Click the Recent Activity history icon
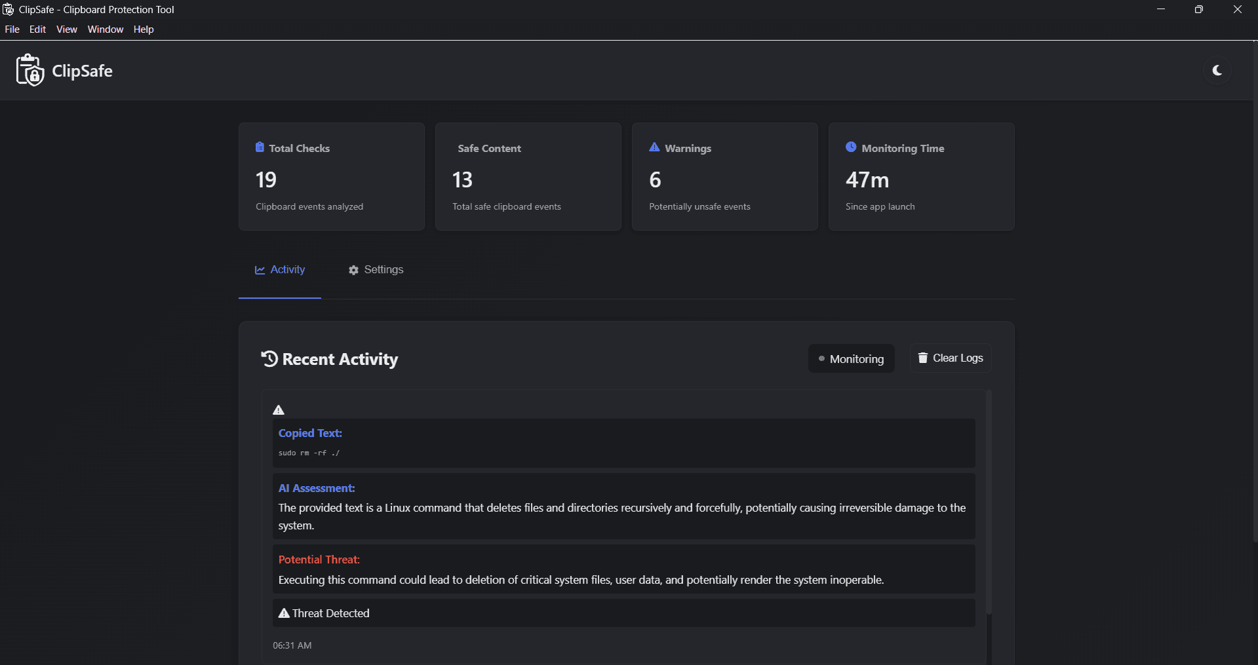Image resolution: width=1258 pixels, height=665 pixels. pyautogui.click(x=269, y=358)
